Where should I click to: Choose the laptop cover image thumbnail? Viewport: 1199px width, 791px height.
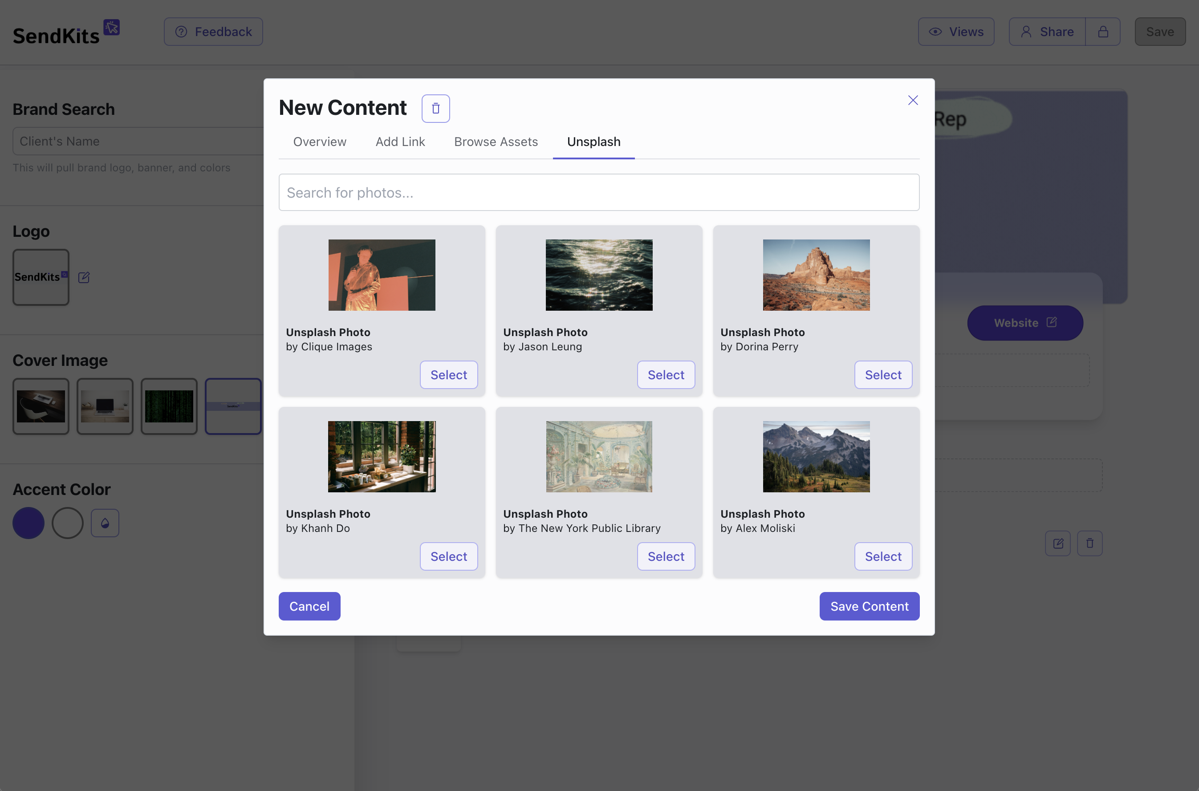(105, 406)
